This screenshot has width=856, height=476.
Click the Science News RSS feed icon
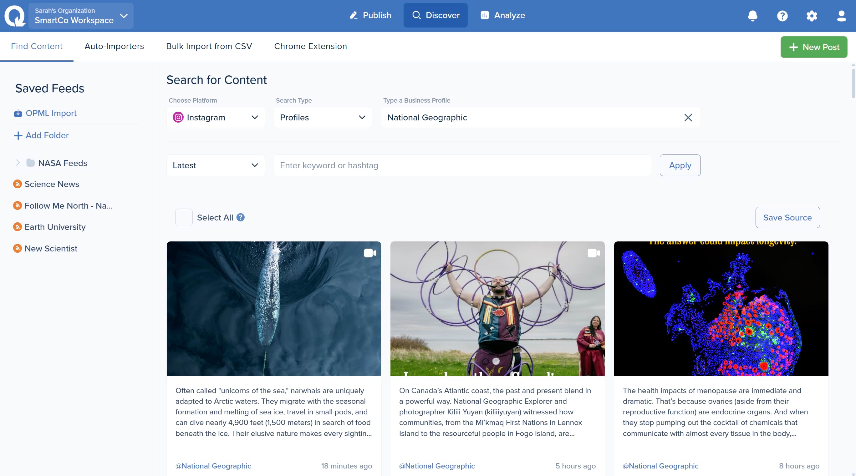(17, 184)
